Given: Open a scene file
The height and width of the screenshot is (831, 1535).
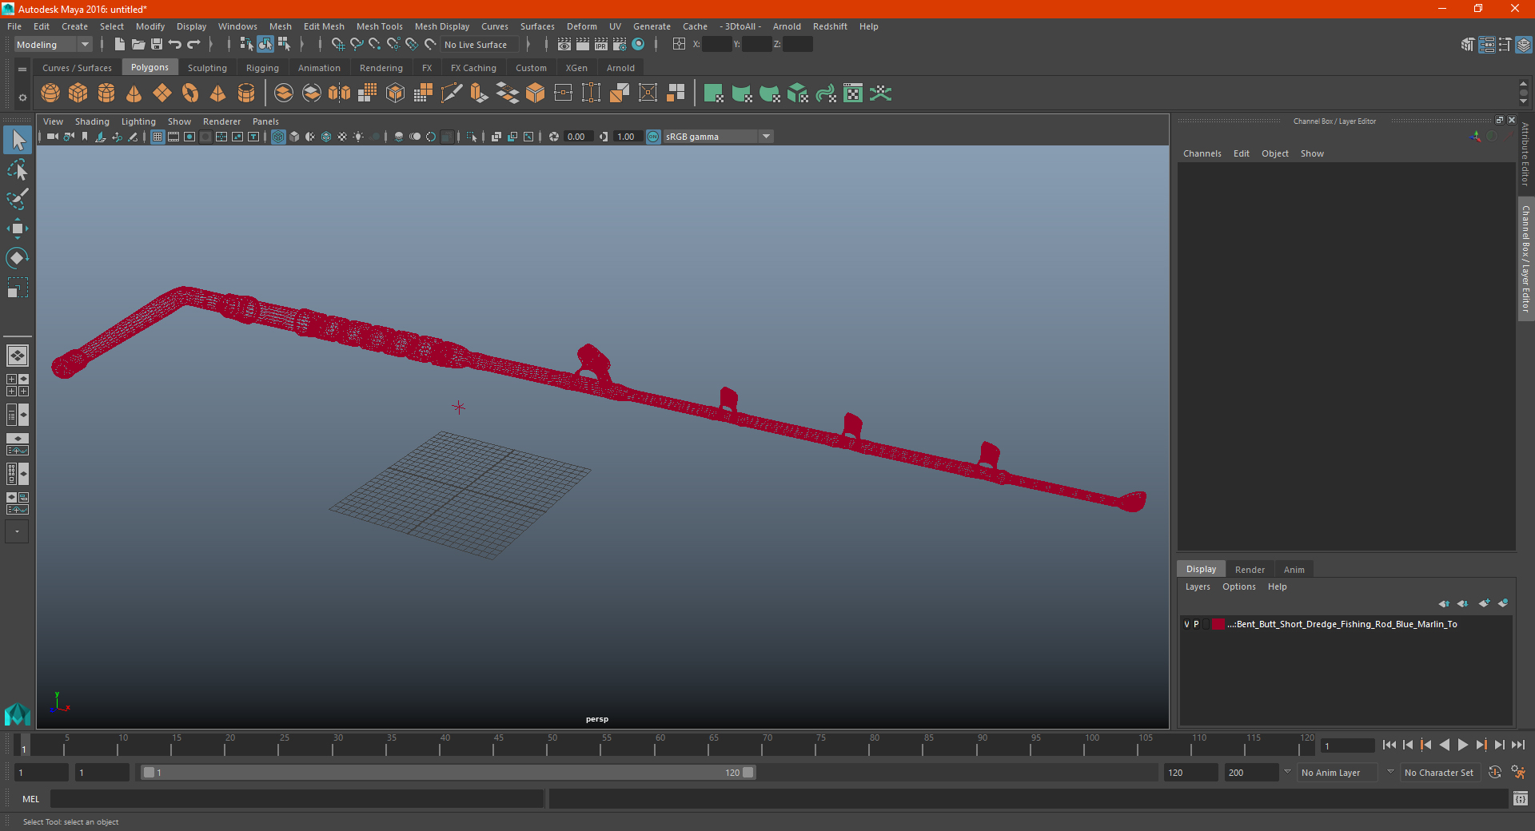Looking at the screenshot, I should [138, 45].
